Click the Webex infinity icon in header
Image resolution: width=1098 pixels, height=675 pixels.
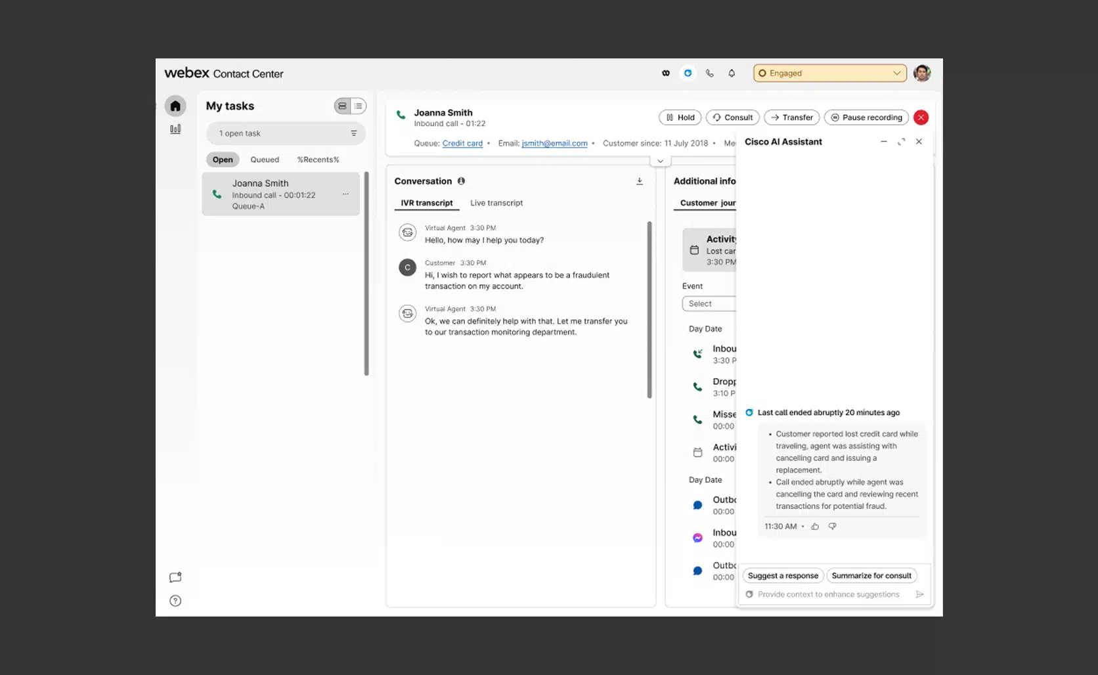point(666,73)
